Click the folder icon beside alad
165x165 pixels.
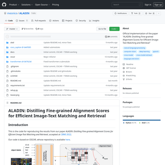(x=7, y=43)
